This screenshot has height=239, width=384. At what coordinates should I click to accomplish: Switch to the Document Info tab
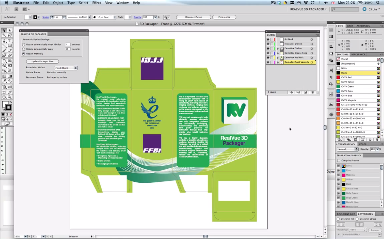346,214
